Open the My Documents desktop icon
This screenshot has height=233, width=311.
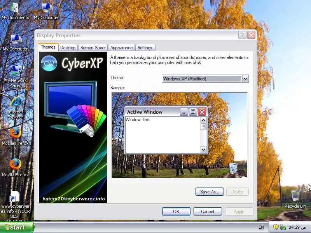15,11
